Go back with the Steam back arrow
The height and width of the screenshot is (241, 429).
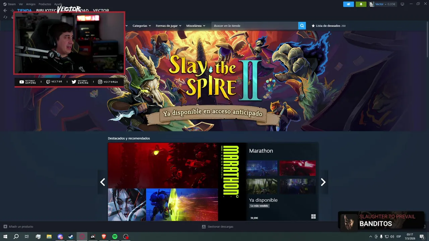(x=5, y=10)
